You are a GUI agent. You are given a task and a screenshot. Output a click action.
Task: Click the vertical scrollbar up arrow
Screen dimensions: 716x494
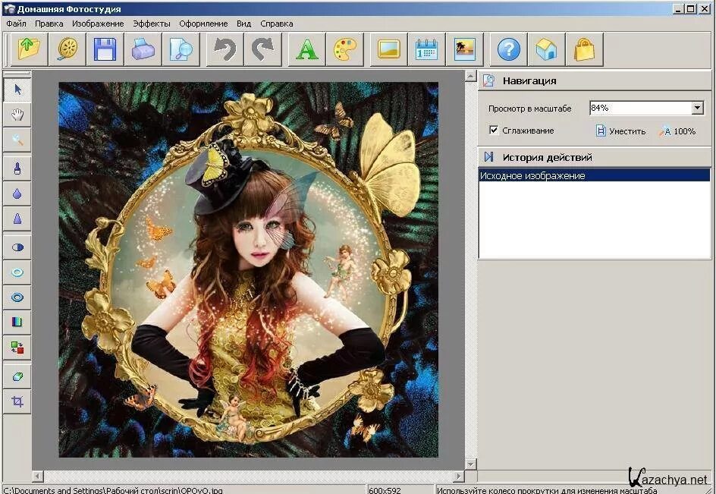(x=471, y=77)
